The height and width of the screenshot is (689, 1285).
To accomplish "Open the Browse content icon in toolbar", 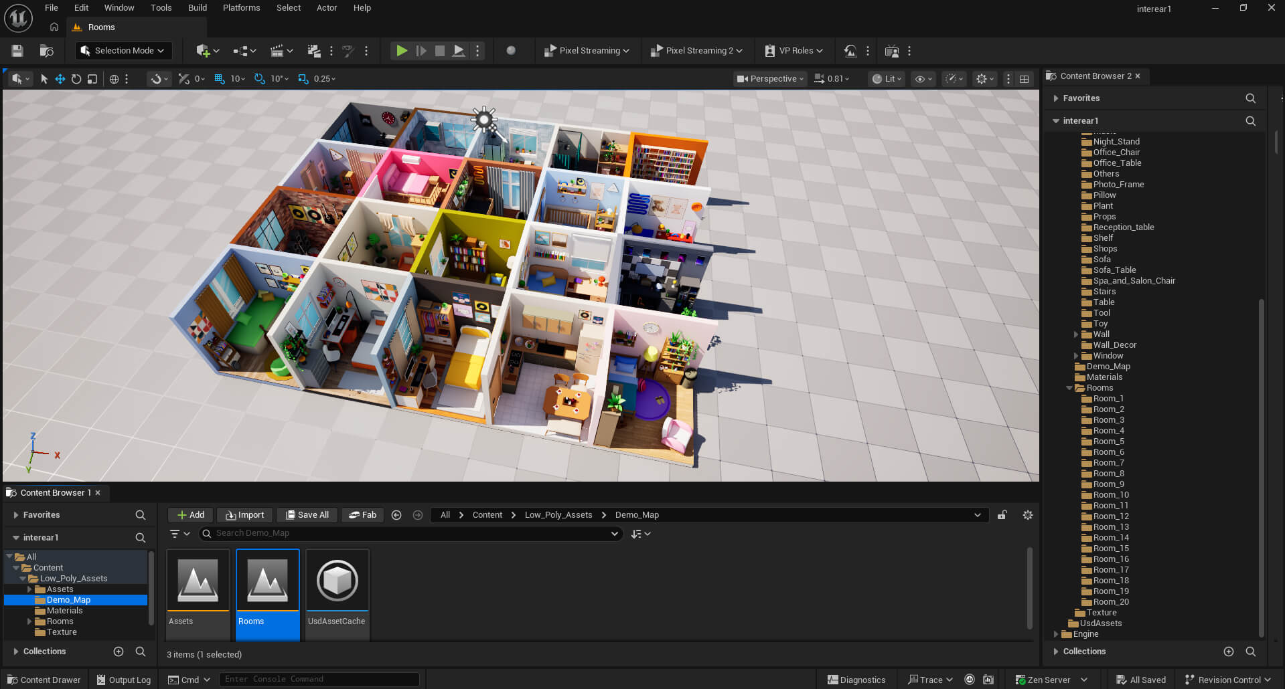I will pos(47,51).
